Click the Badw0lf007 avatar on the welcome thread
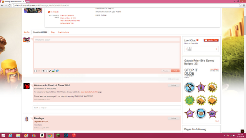This screenshot has width=246, height=138. pyautogui.click(x=27, y=86)
